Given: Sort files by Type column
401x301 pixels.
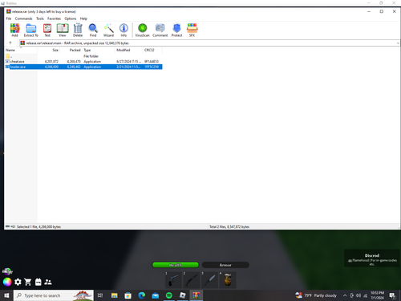Looking at the screenshot, I should tap(99, 50).
